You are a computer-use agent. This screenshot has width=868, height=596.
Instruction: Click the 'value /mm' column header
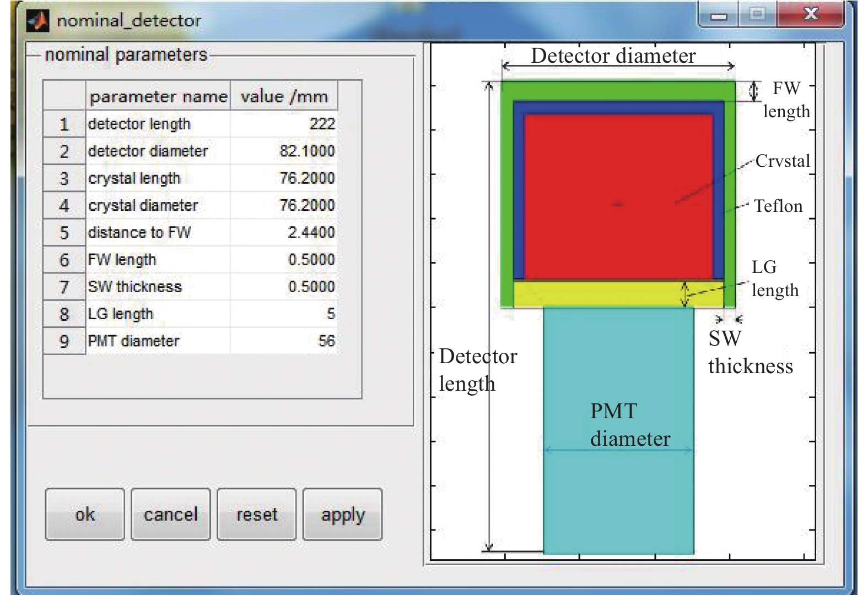click(x=283, y=97)
